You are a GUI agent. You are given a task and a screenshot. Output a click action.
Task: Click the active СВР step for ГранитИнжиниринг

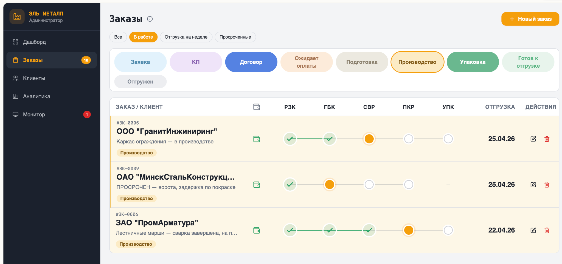coord(369,139)
